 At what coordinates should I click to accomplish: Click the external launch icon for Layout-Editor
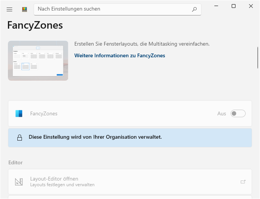pyautogui.click(x=243, y=182)
